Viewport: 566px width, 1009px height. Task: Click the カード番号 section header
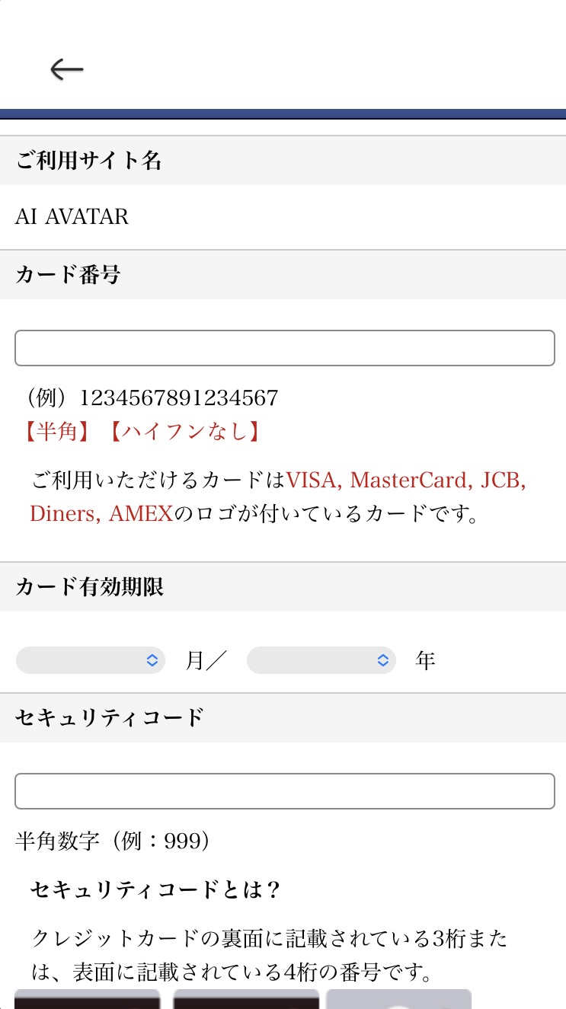click(283, 275)
